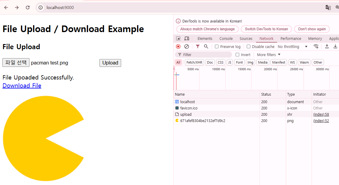The height and width of the screenshot is (185, 339).
Task: Sort by the Name column header
Action: 217,94
